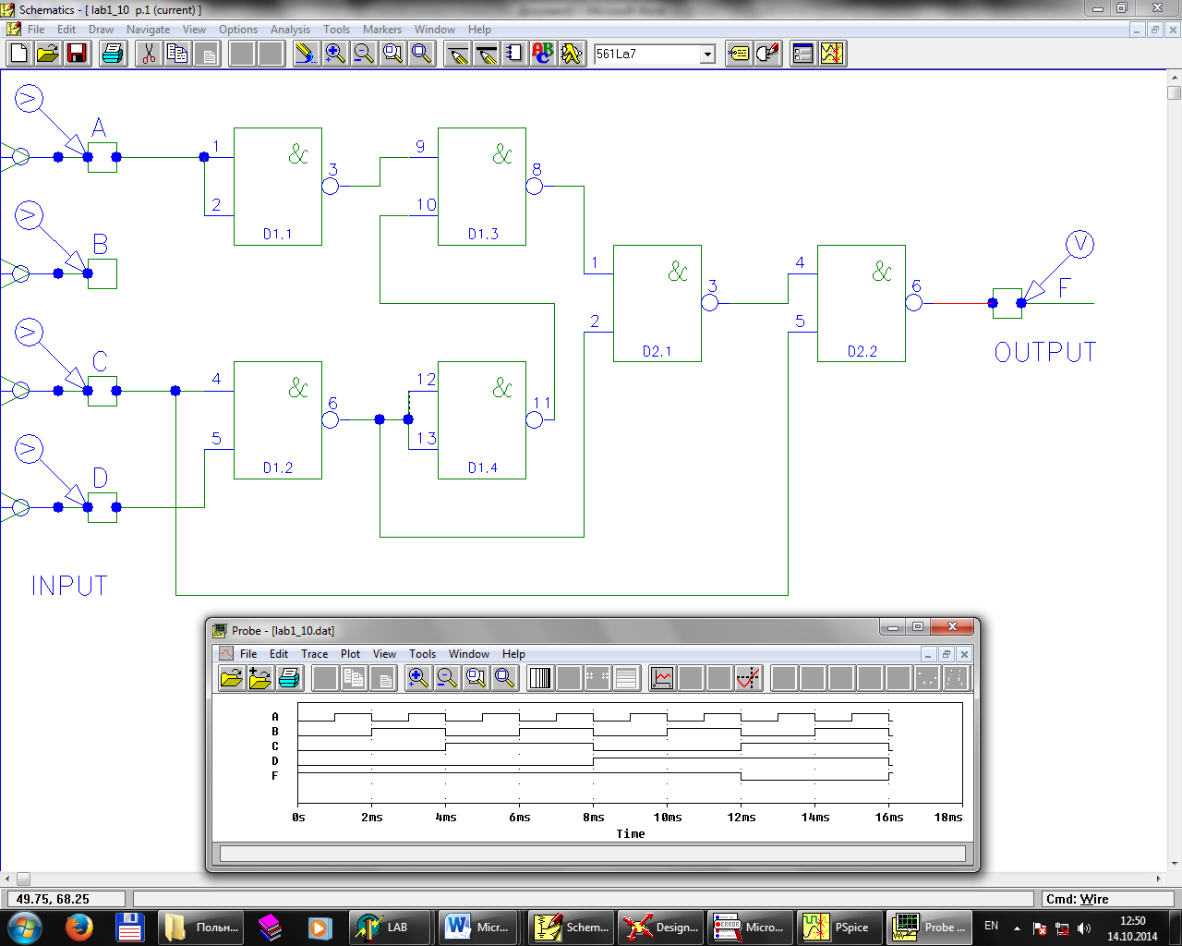Click the INPUT text label
Image resolution: width=1182 pixels, height=946 pixels.
(x=69, y=586)
